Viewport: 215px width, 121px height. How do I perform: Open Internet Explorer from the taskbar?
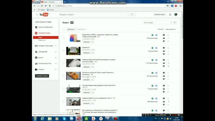(42, 119)
